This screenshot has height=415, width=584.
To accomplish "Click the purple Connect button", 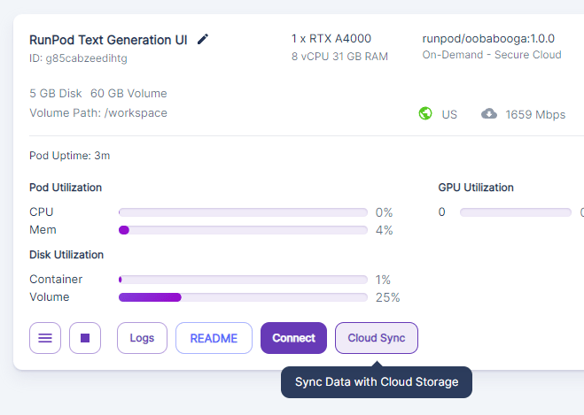I will tap(293, 338).
